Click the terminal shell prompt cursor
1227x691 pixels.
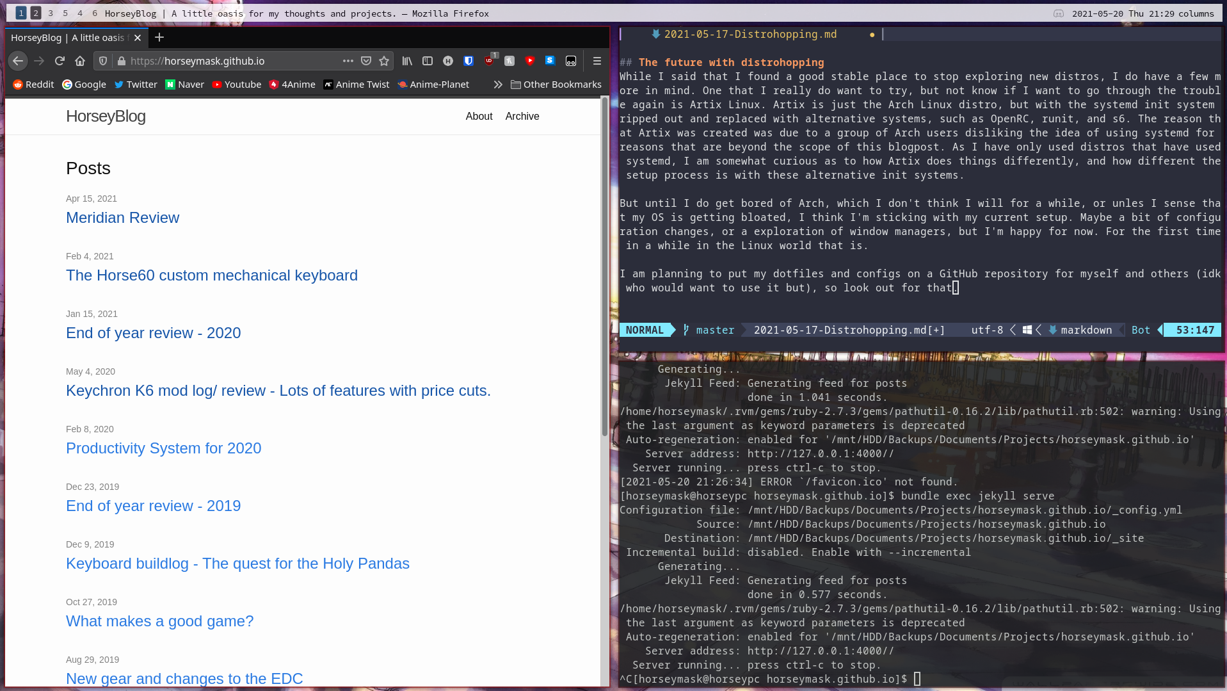point(917,679)
